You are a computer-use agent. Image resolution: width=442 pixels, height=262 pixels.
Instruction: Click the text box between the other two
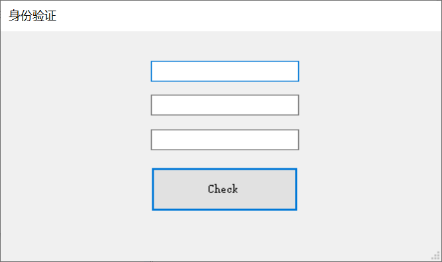click(225, 105)
